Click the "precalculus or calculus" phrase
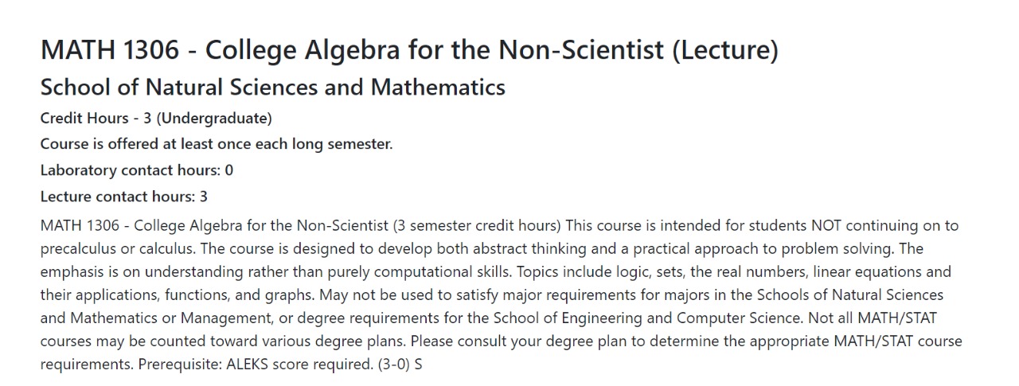The height and width of the screenshot is (386, 1019). click(111, 249)
